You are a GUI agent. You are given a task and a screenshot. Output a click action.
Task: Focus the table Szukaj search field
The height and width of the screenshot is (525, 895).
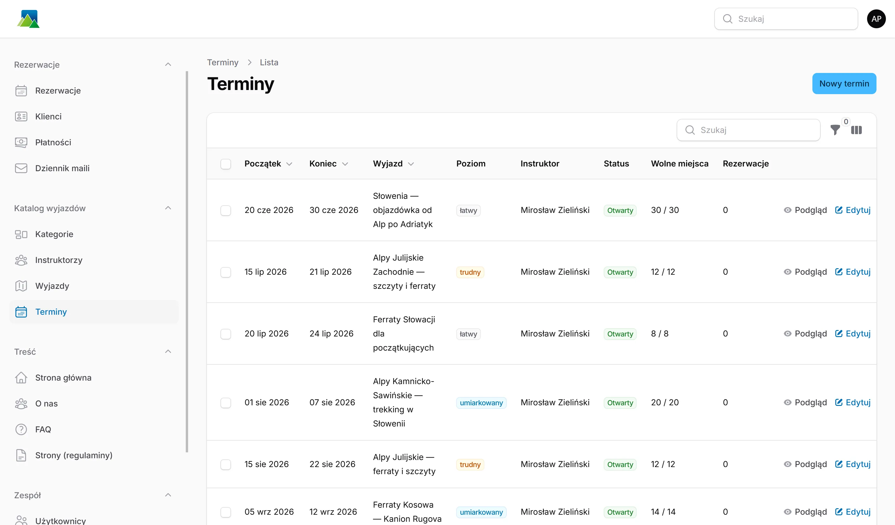pyautogui.click(x=748, y=130)
